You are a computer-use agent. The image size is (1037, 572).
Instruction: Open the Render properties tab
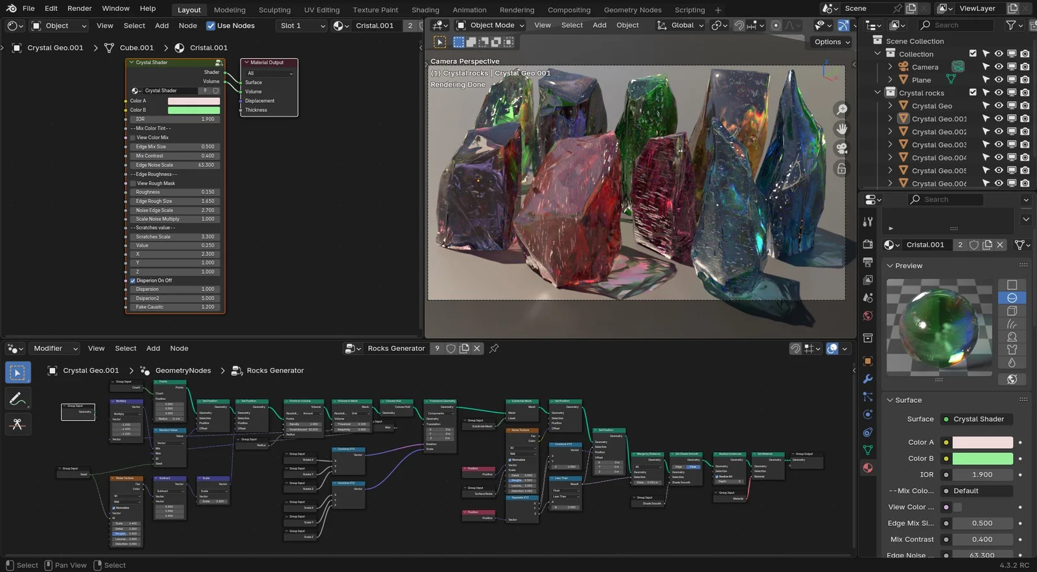[x=868, y=244]
